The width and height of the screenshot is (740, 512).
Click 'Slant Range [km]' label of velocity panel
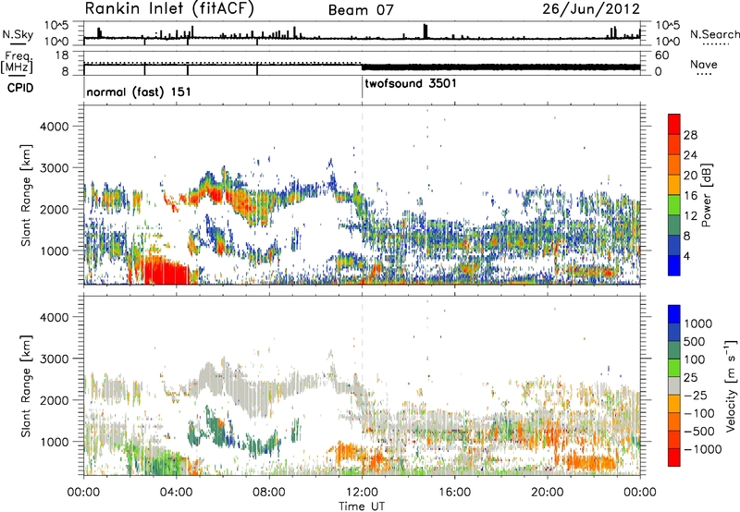click(x=26, y=385)
